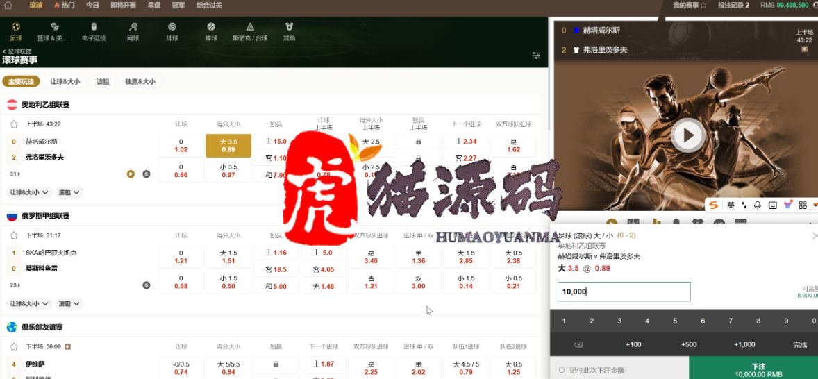Switch IME language via 英 indicator
Image resolution: width=818 pixels, height=379 pixels.
(731, 205)
